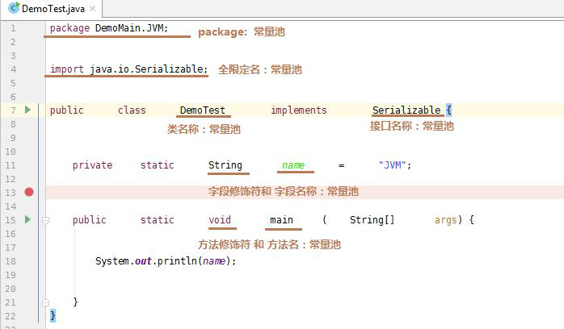Toggle the red breakpoint on line 13

tap(29, 192)
